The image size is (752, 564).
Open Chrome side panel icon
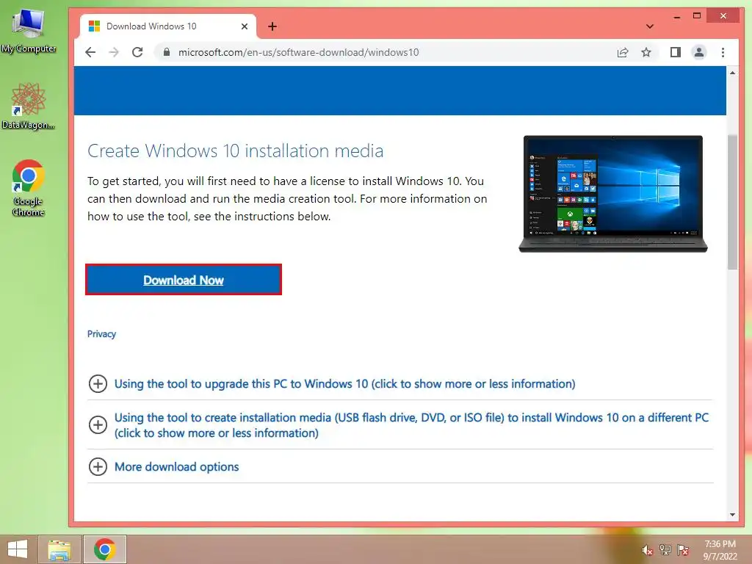676,52
